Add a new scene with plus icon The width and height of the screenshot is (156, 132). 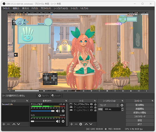pos(4,124)
